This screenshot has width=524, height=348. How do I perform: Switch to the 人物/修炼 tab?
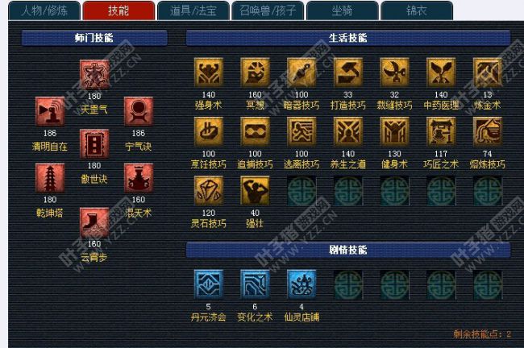click(x=44, y=10)
